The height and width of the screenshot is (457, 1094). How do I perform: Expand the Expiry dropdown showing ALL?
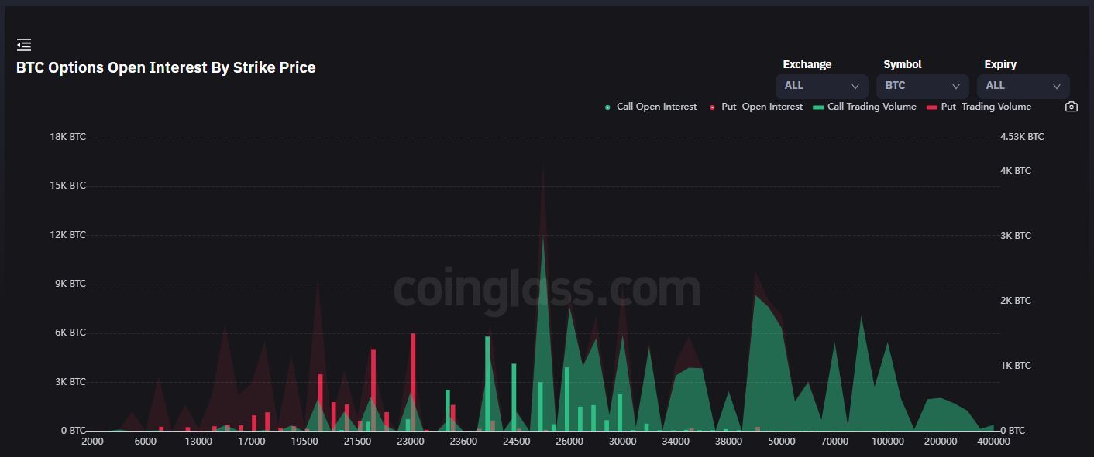(1023, 86)
